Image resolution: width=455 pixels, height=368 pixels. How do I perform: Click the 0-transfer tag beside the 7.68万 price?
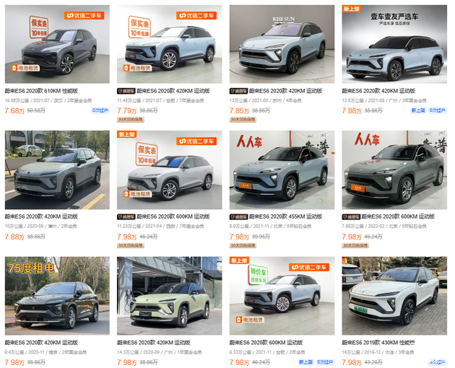tap(100, 110)
